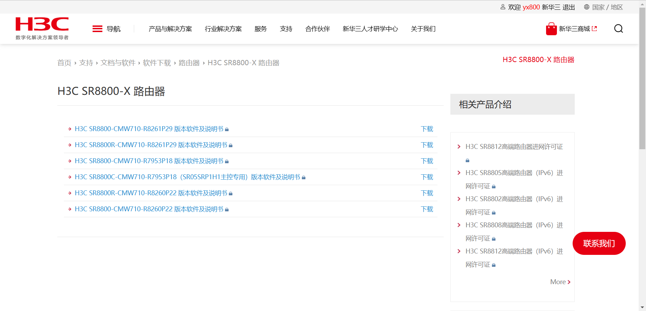Open the 服务 menu

tap(261, 29)
